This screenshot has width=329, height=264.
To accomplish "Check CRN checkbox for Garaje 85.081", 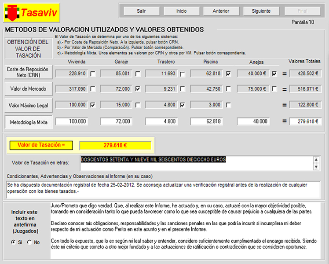I will pyautogui.click(x=138, y=74).
